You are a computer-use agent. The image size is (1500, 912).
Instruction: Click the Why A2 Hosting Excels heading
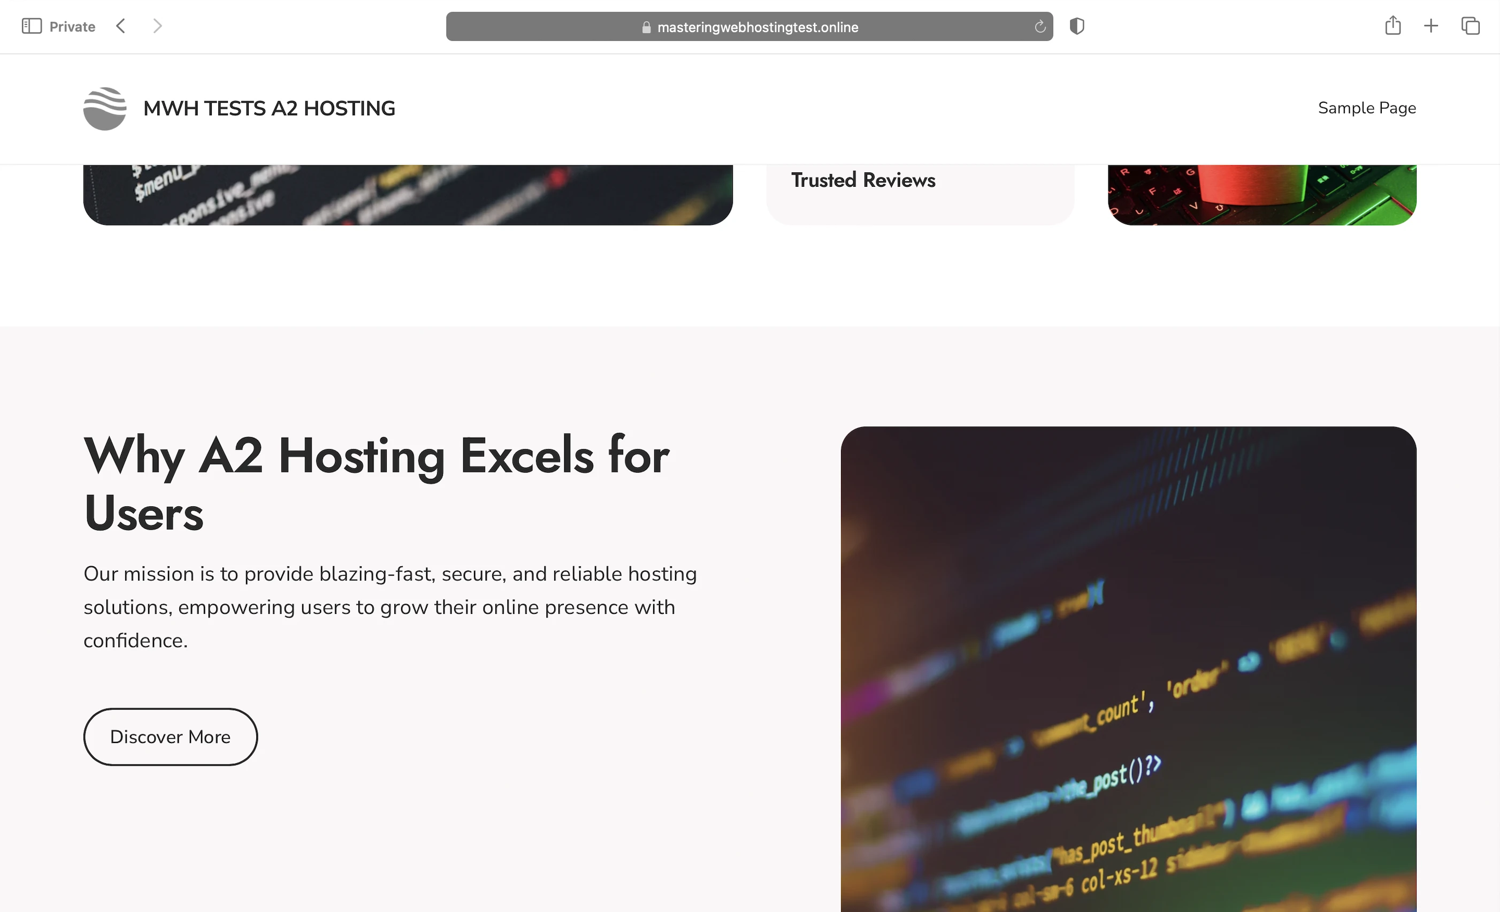[x=376, y=484]
